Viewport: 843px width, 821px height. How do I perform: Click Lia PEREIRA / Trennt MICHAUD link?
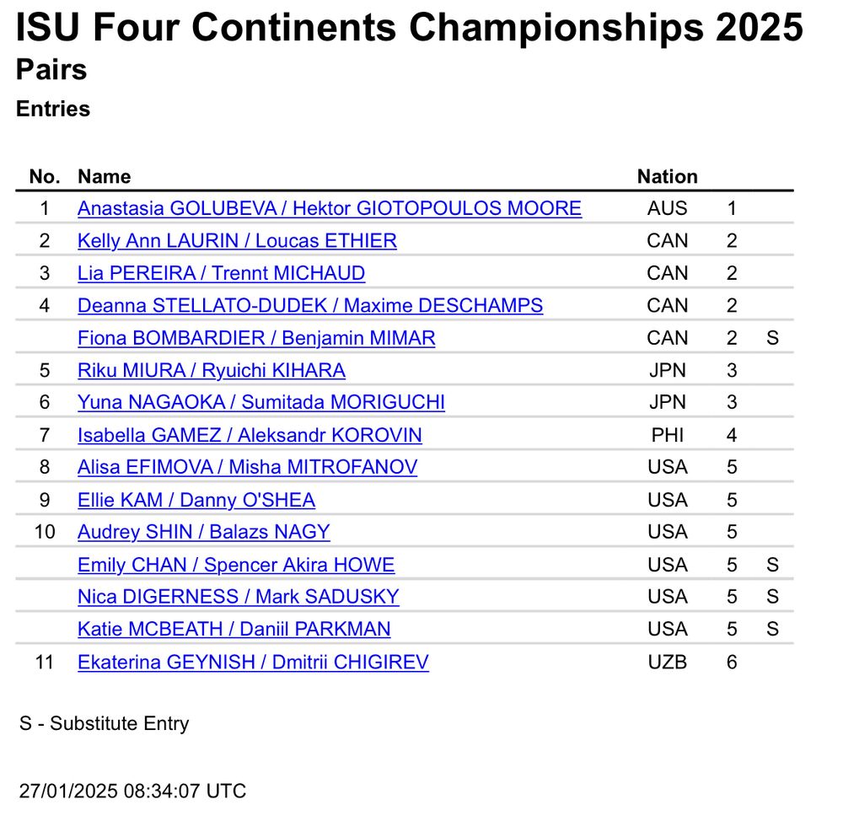[x=221, y=273]
